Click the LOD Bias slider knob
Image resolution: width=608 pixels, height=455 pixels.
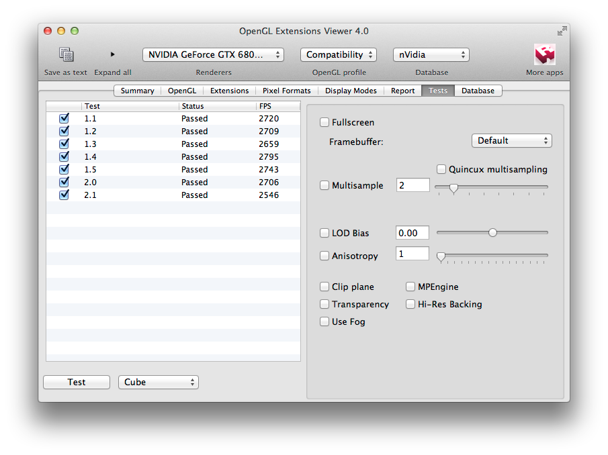coord(492,232)
